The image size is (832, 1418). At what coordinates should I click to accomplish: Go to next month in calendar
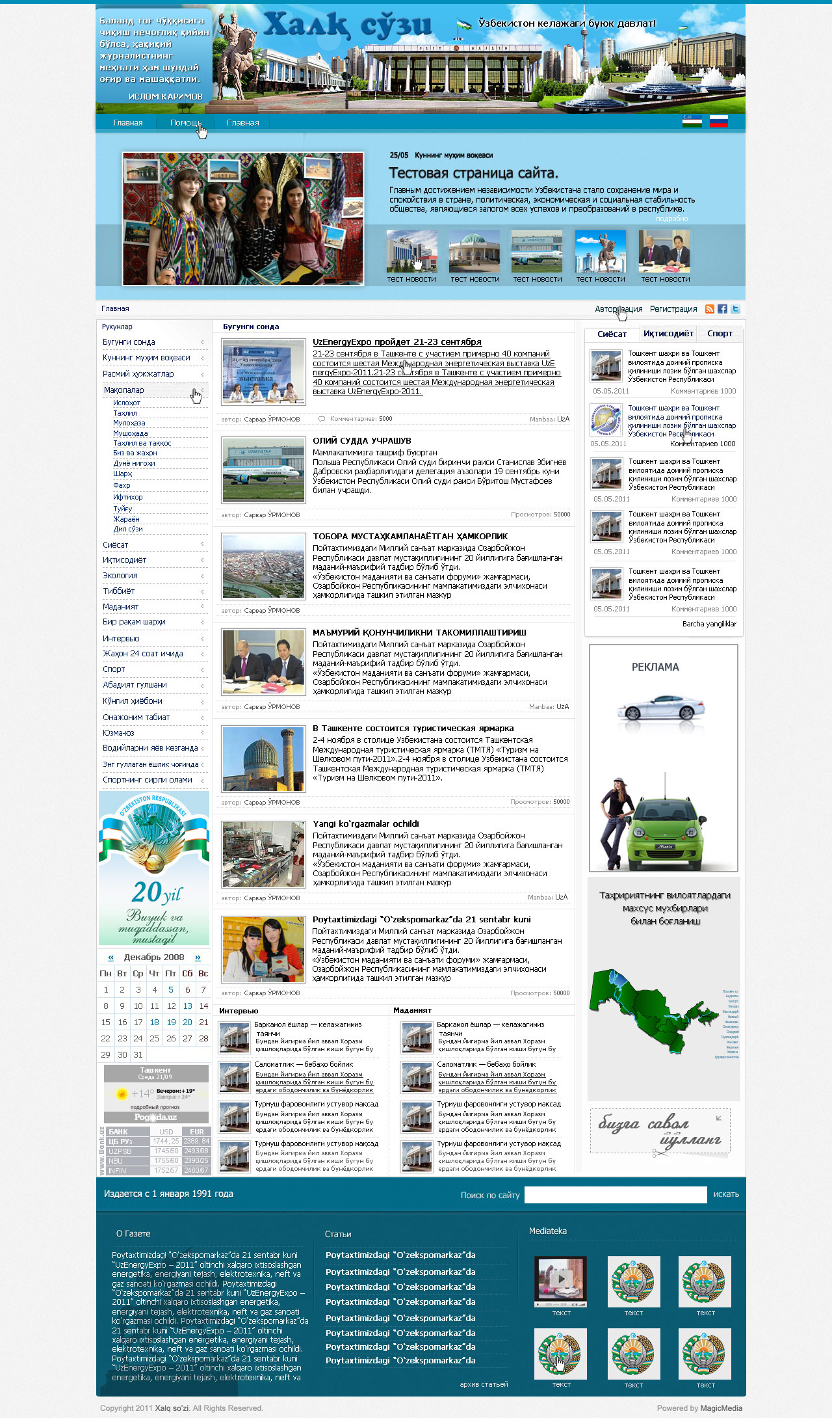(198, 957)
